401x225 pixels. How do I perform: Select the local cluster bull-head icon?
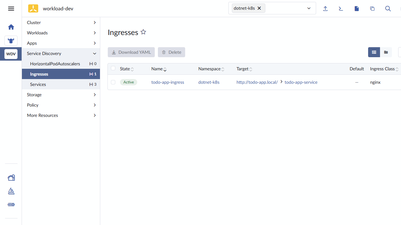click(x=11, y=41)
